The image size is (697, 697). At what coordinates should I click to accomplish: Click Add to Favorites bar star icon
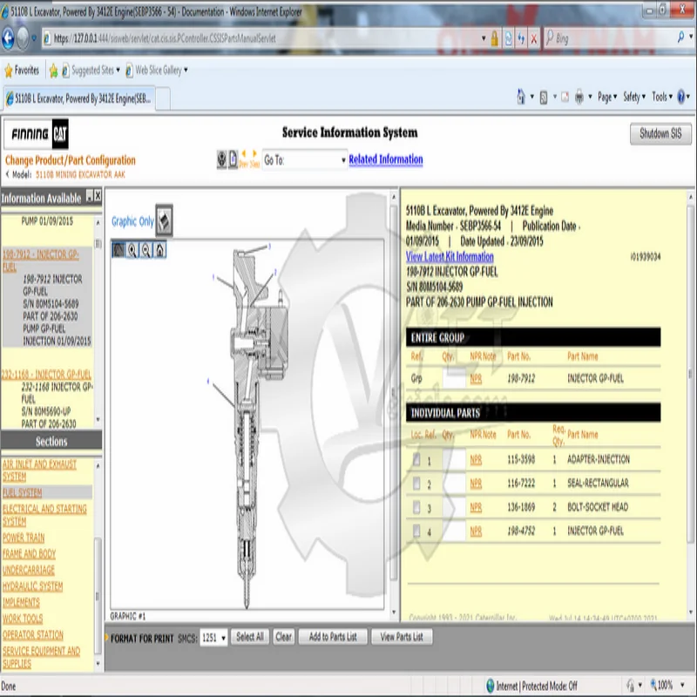point(53,71)
